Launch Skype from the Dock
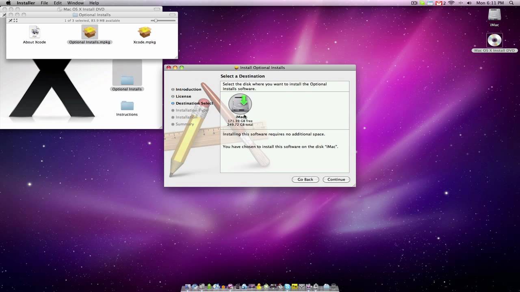 click(x=287, y=286)
